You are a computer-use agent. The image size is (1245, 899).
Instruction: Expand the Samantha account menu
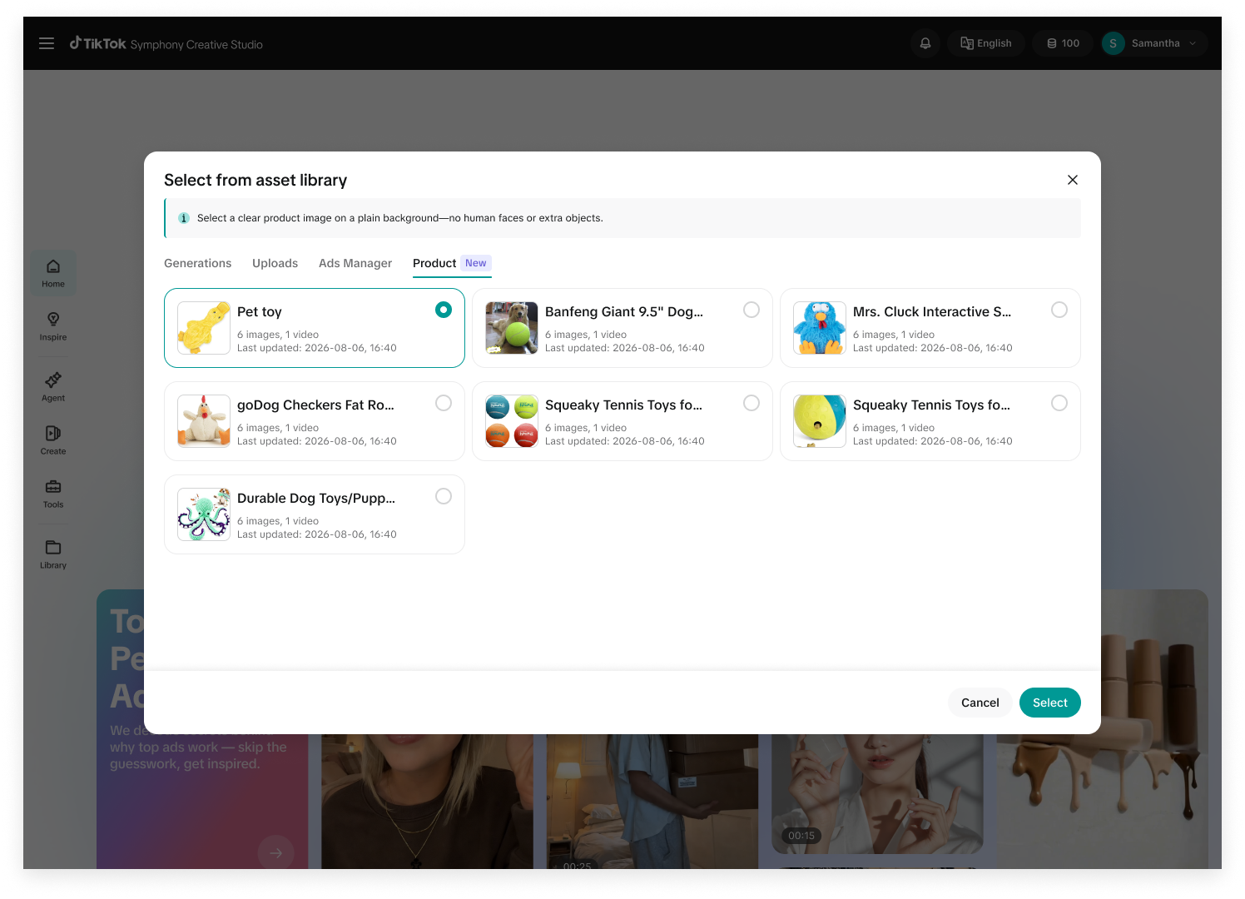point(1154,43)
